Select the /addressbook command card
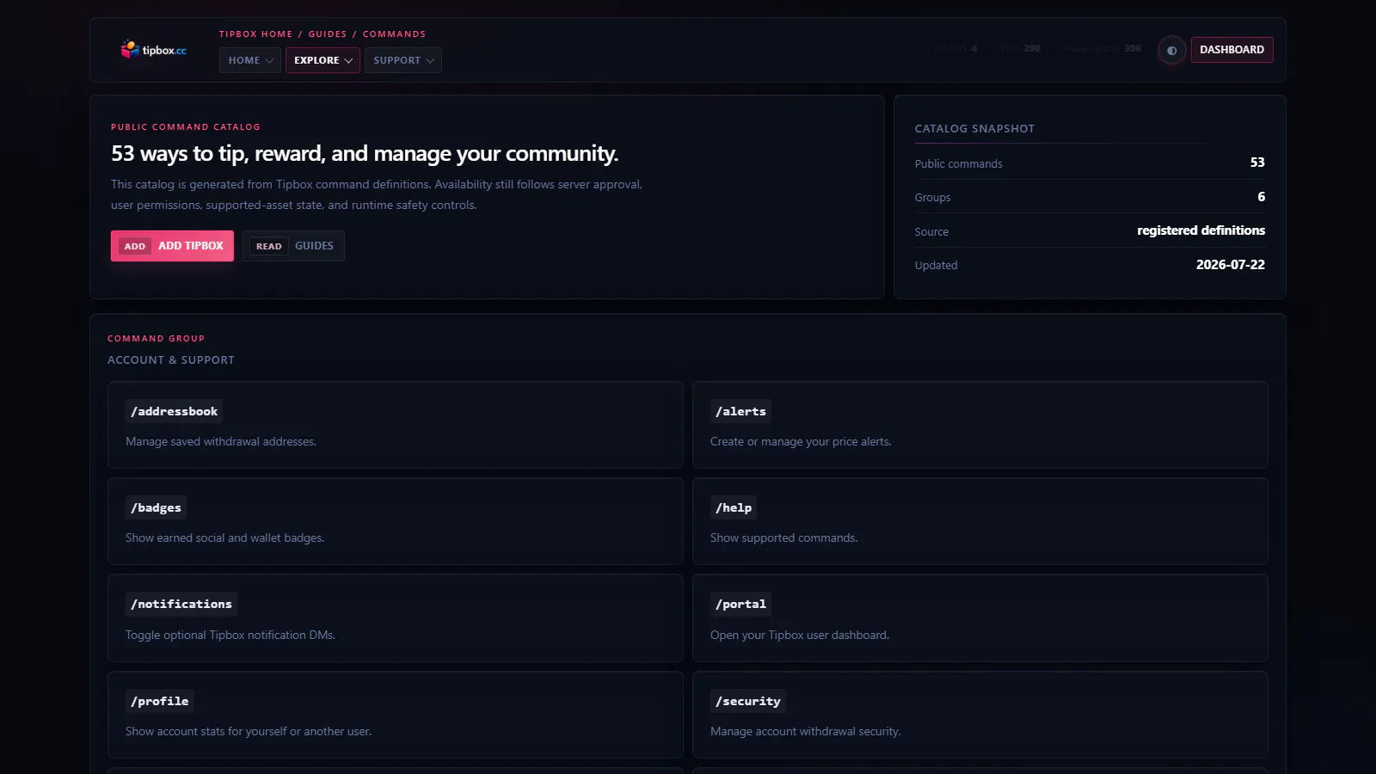Image resolution: width=1376 pixels, height=774 pixels. pos(396,425)
